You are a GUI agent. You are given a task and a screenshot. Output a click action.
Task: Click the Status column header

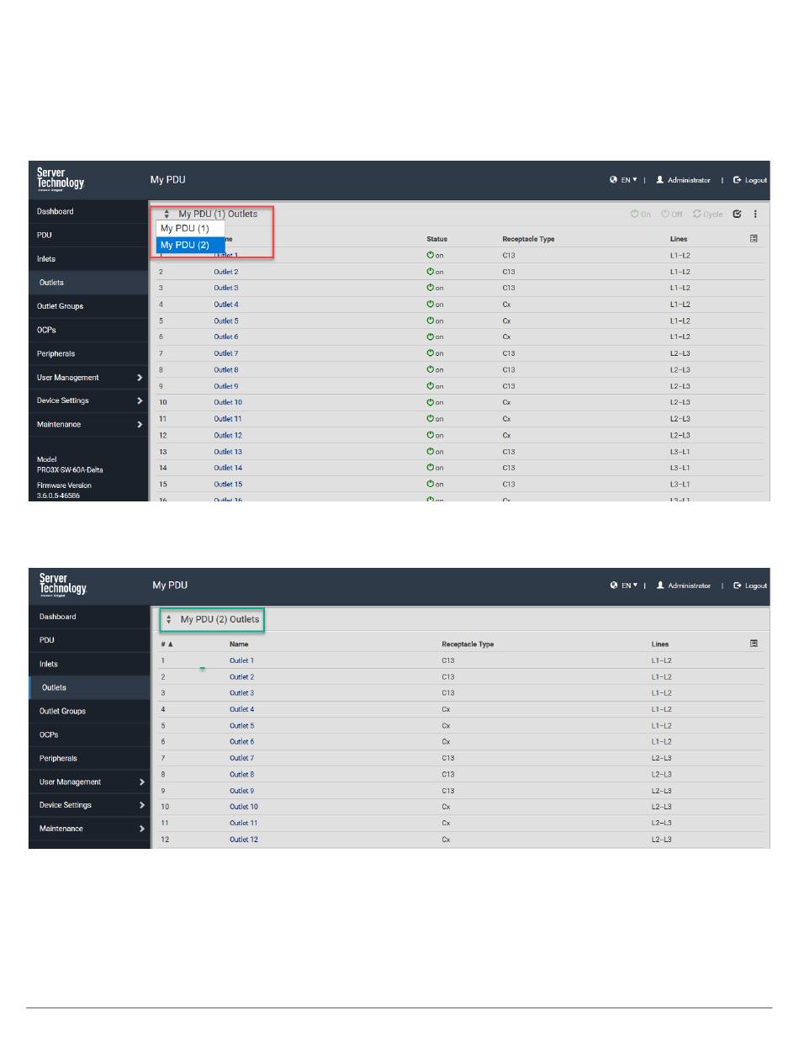[437, 239]
